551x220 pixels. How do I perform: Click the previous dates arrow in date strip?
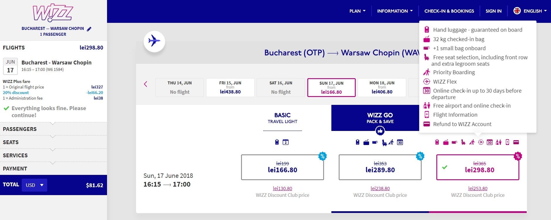pyautogui.click(x=145, y=84)
